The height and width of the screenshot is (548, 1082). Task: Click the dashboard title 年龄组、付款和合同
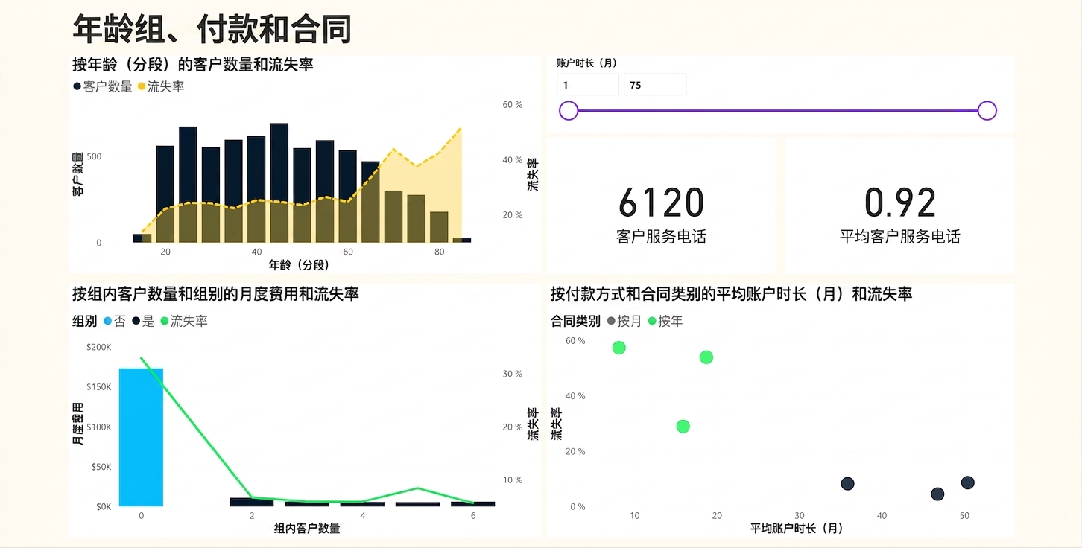tap(212, 30)
